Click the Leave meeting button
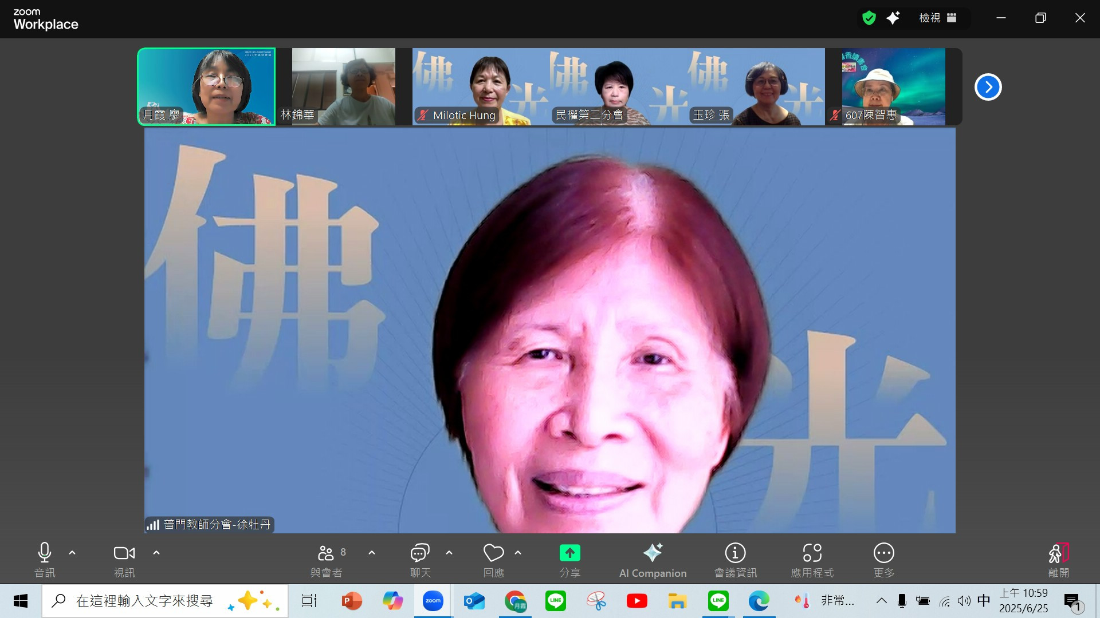This screenshot has height=618, width=1100. (1058, 554)
